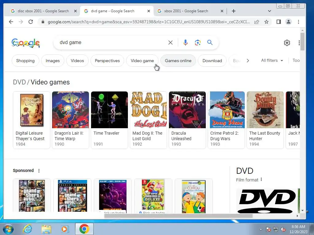Click the horizontal scrollbar thumb
Image resolution: width=314 pixels, height=235 pixels.
(178, 216)
